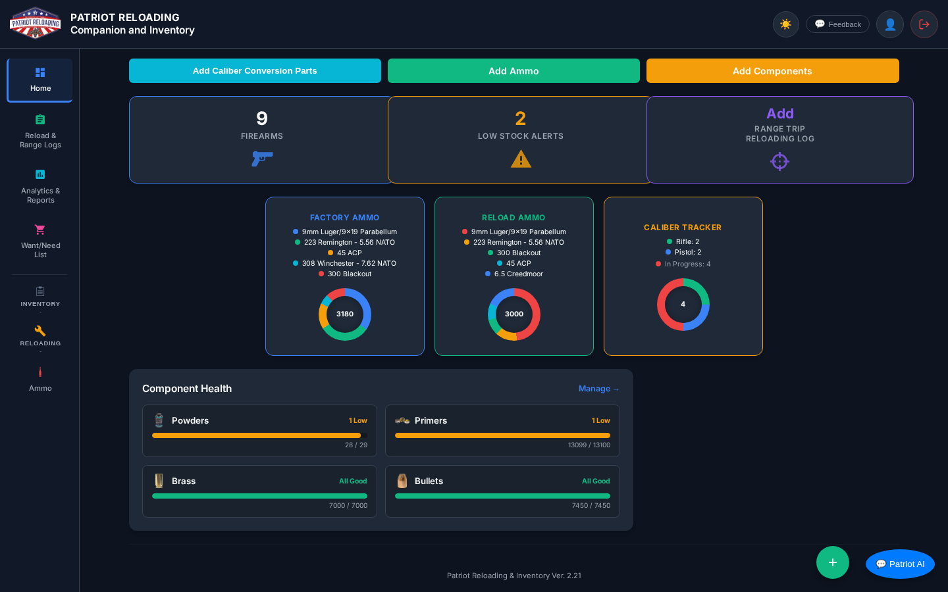
Task: Open Reload & Range Logs
Action: (x=40, y=132)
